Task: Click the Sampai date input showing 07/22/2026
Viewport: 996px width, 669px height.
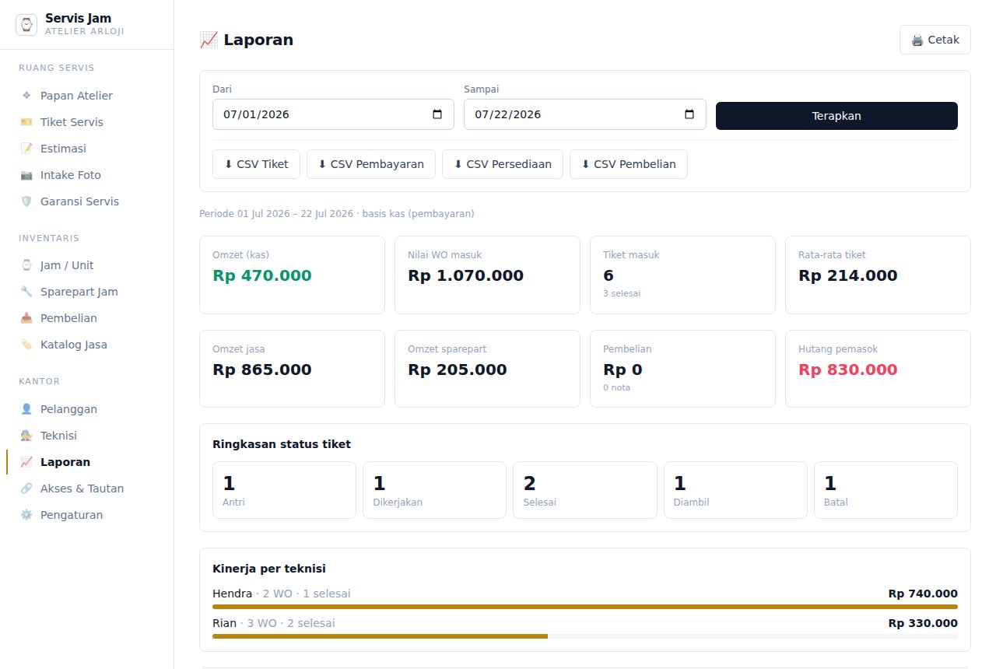Action: tap(585, 114)
